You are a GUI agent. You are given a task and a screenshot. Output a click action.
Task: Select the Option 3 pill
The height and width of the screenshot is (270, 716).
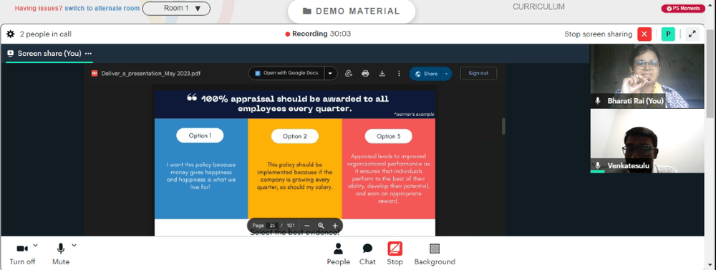coord(389,136)
